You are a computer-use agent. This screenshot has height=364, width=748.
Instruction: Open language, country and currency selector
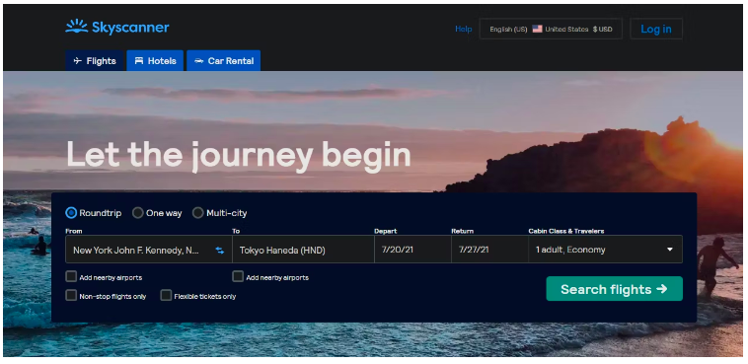point(551,30)
